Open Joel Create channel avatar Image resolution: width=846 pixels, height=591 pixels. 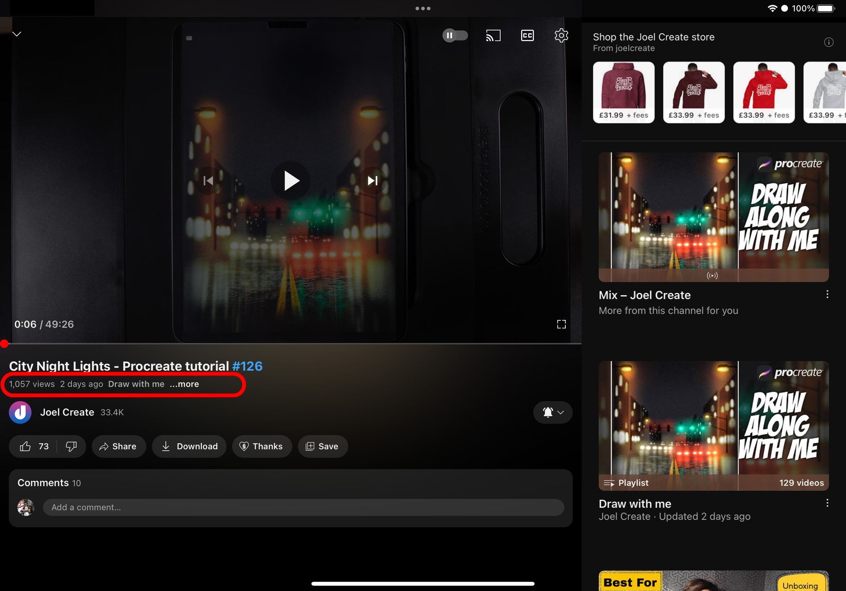tap(20, 413)
